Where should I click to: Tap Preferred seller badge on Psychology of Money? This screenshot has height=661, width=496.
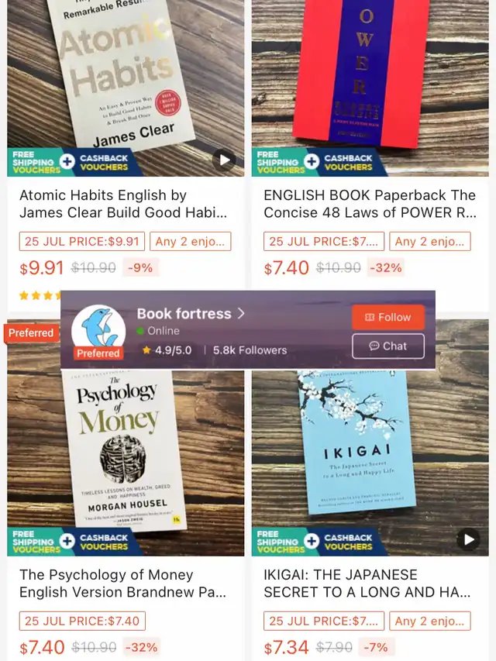(x=31, y=332)
